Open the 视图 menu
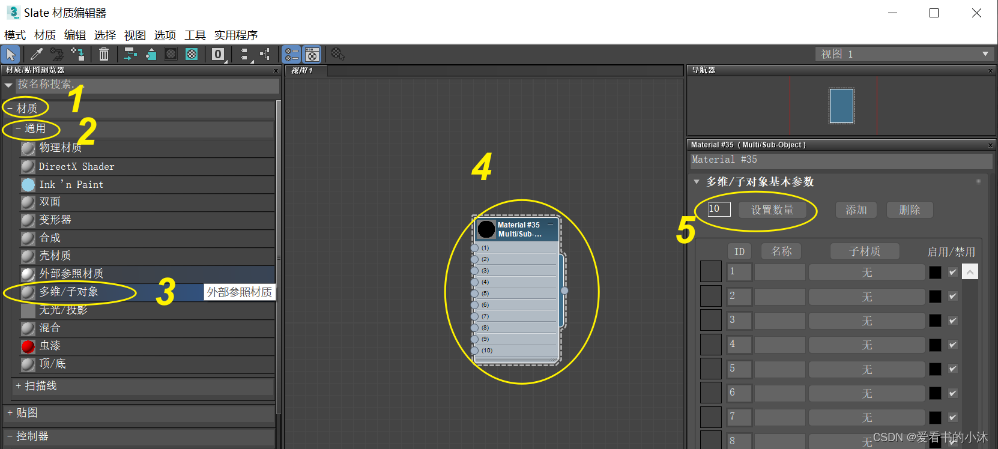Viewport: 998px width, 449px height. coord(135,35)
